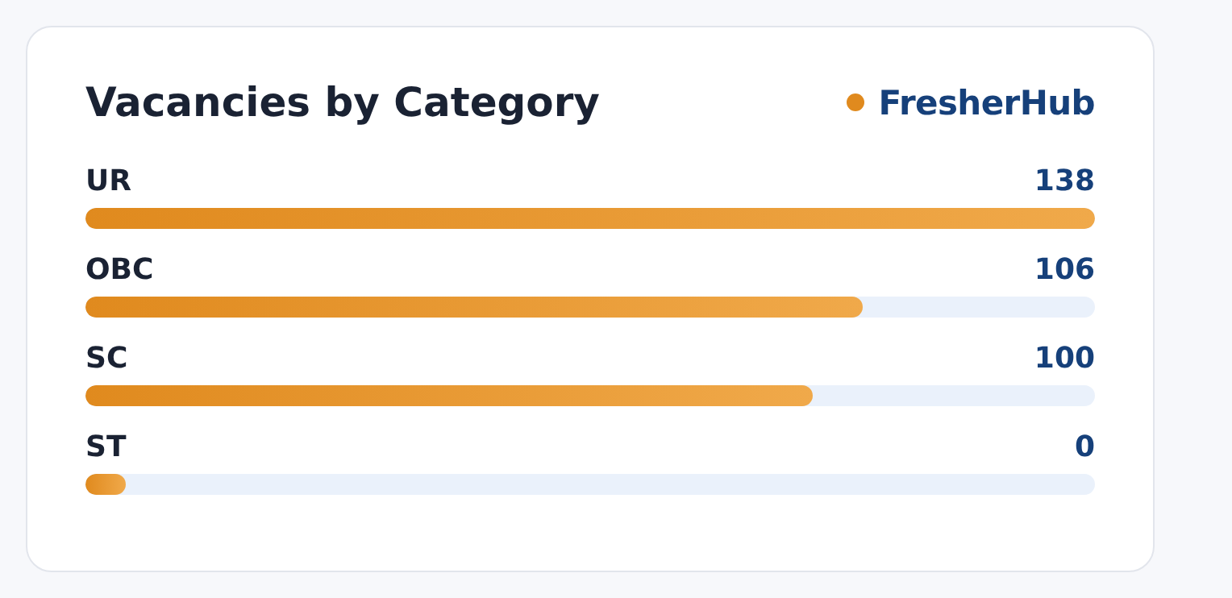Click the ST vacancy count 0
The image size is (1232, 598).
1084,447
